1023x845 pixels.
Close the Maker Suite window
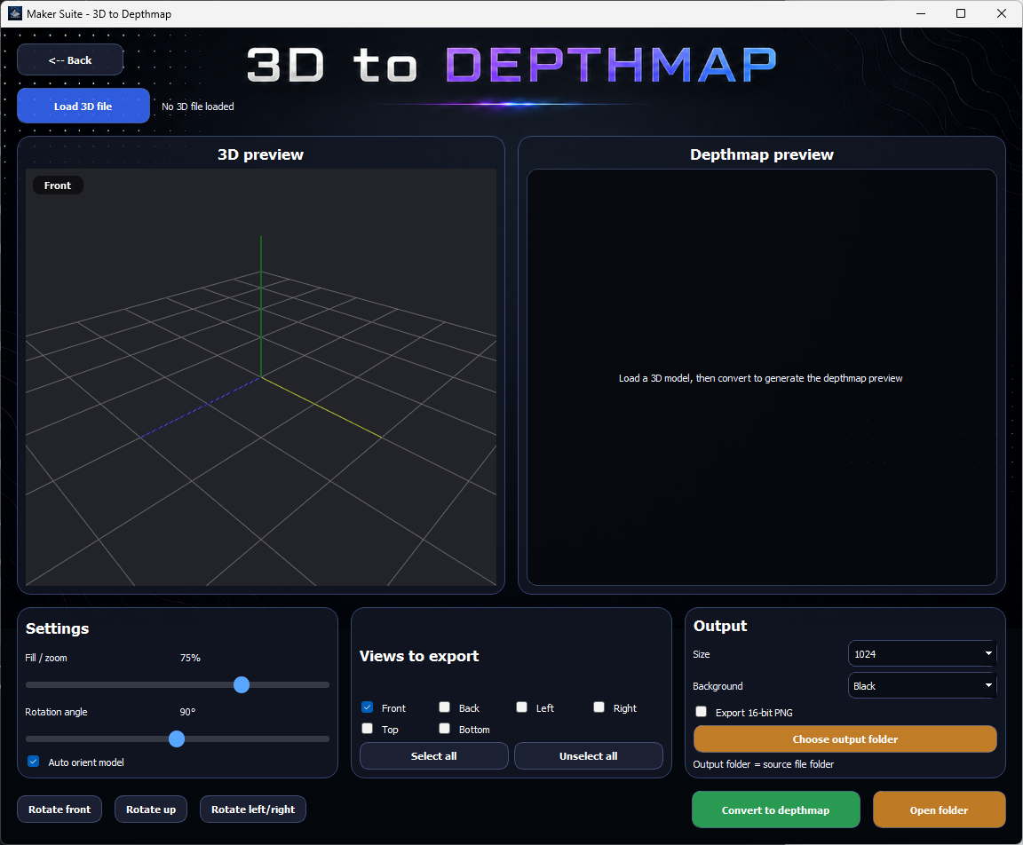1002,13
